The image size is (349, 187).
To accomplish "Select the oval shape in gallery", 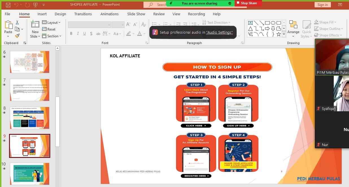I will point(273,23).
